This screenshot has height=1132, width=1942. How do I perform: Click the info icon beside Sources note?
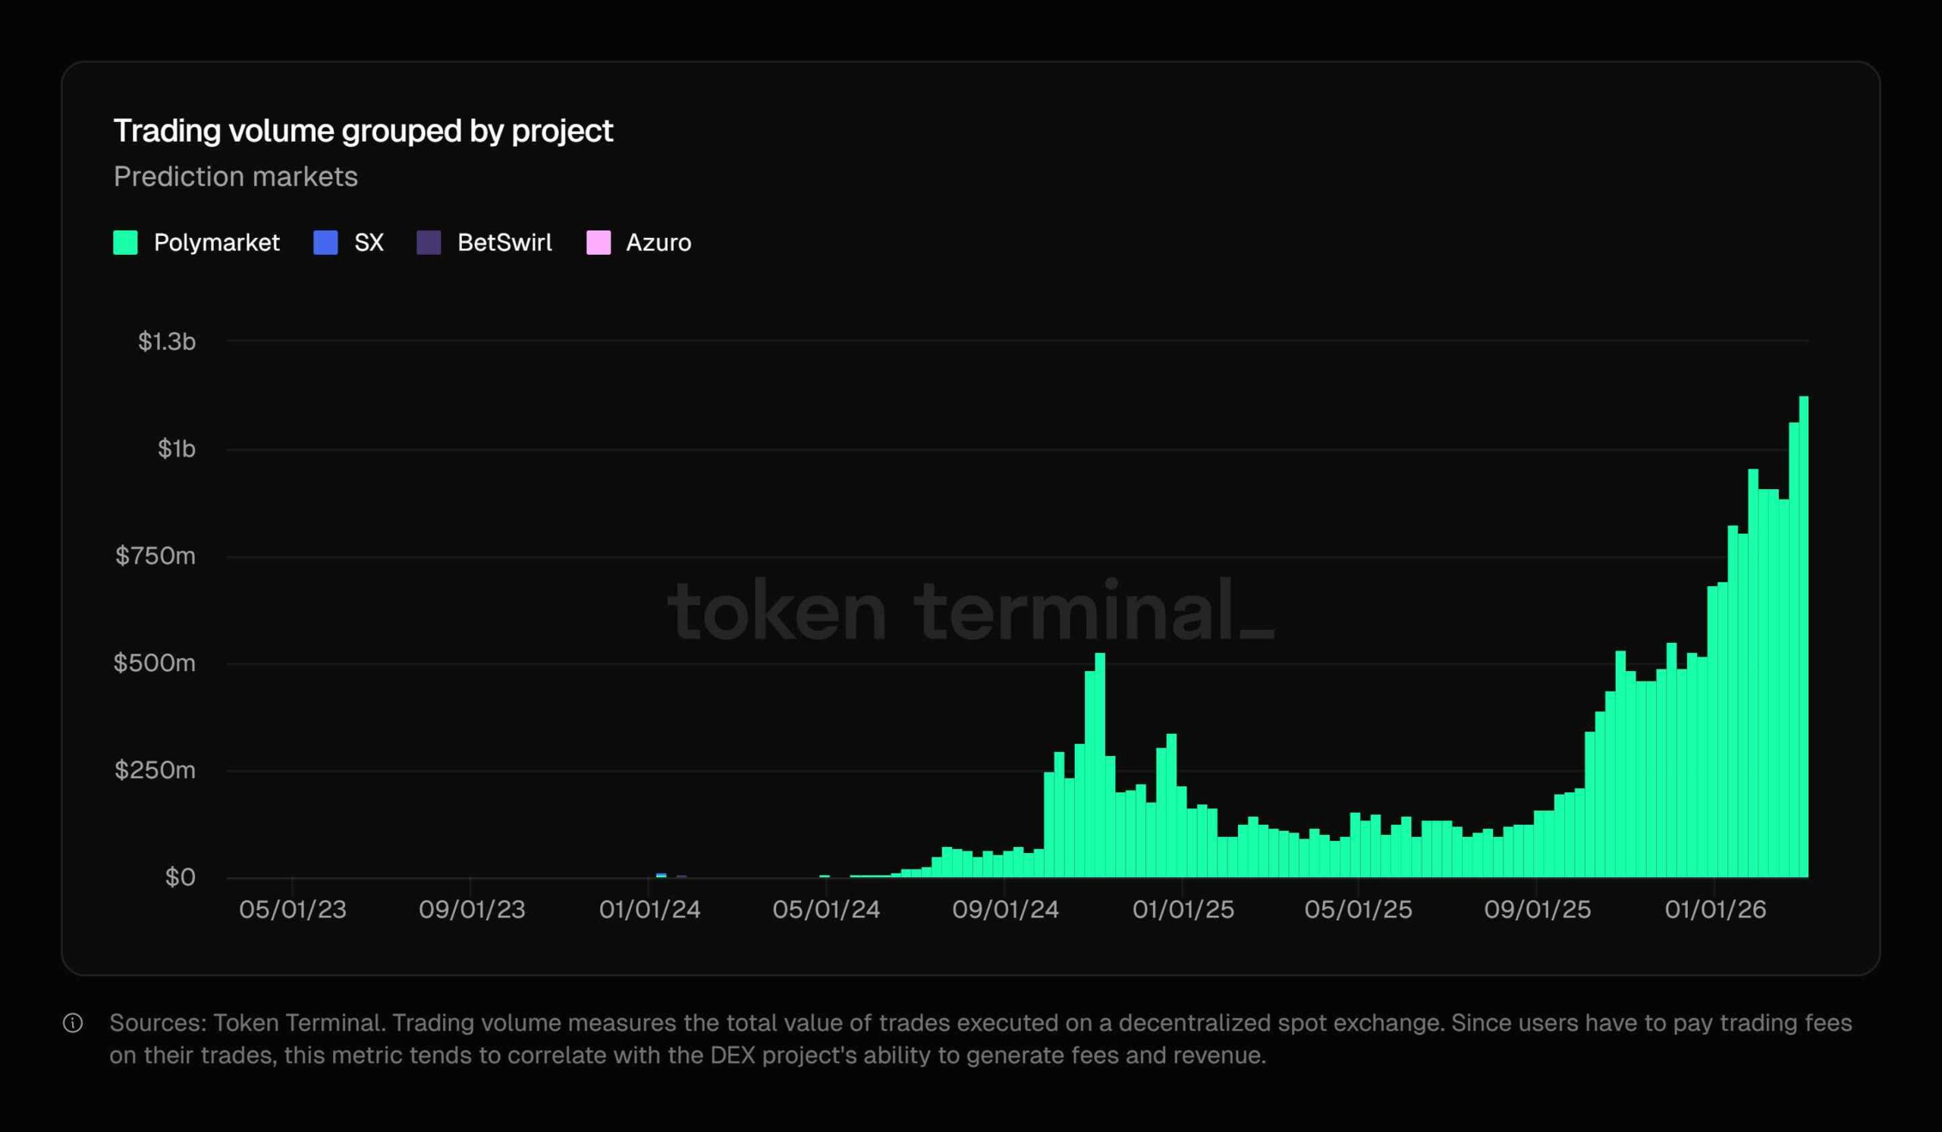(74, 1023)
